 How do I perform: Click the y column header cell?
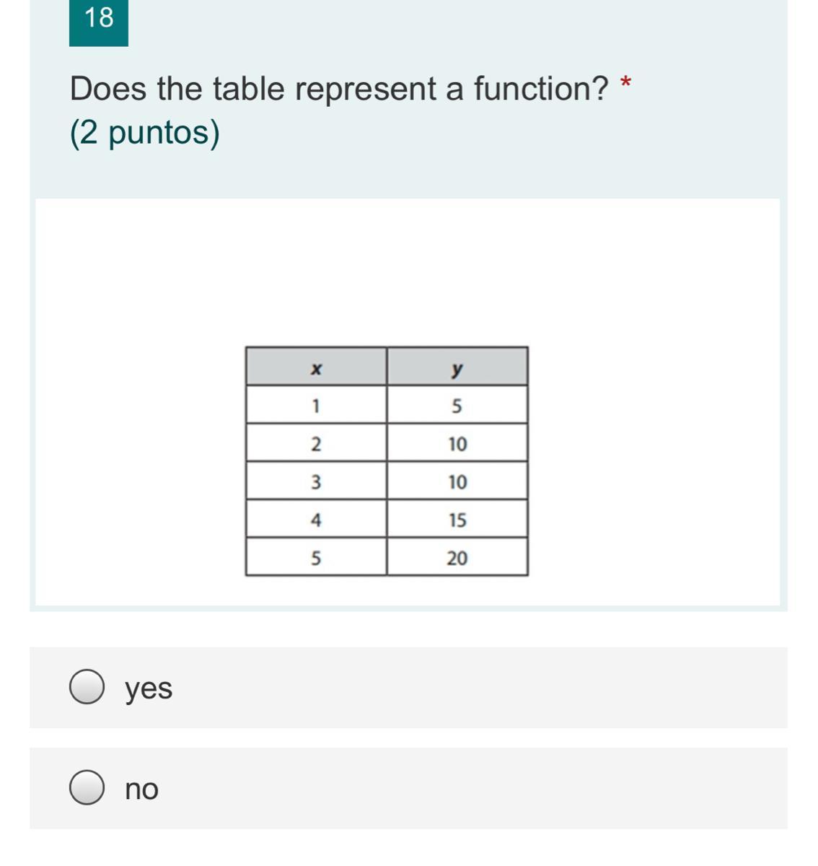pos(457,367)
